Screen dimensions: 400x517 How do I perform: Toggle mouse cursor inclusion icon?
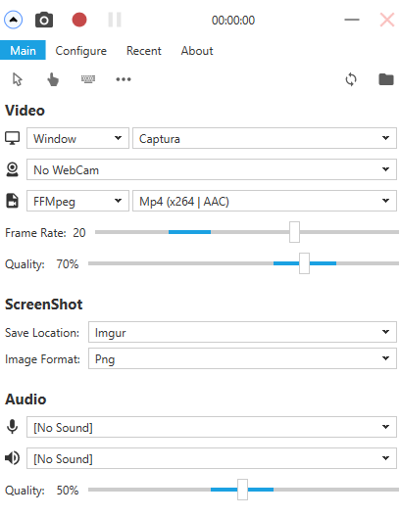click(x=18, y=79)
